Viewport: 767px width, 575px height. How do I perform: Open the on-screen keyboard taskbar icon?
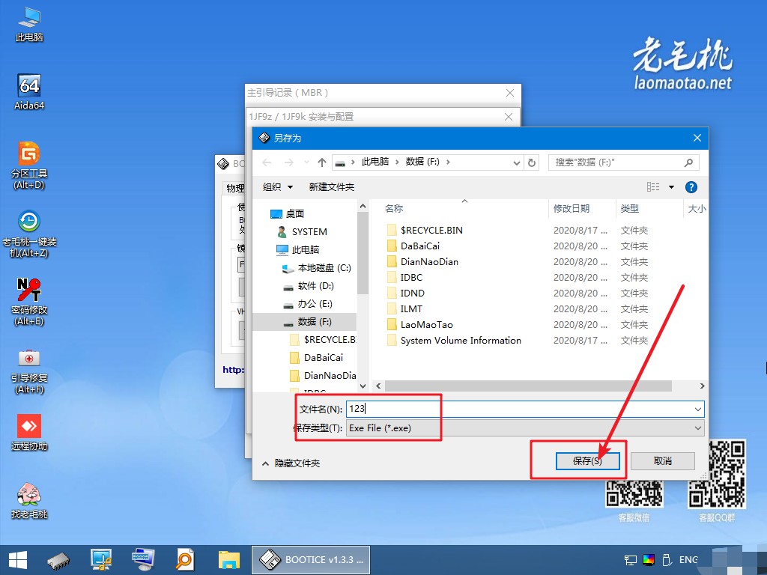[x=143, y=560]
